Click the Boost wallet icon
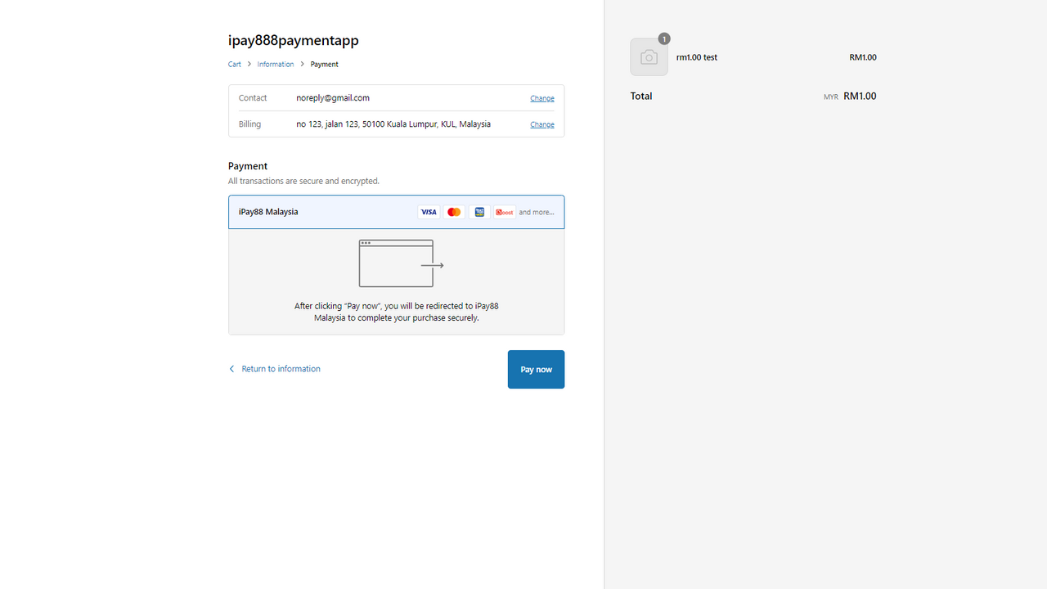 [505, 212]
